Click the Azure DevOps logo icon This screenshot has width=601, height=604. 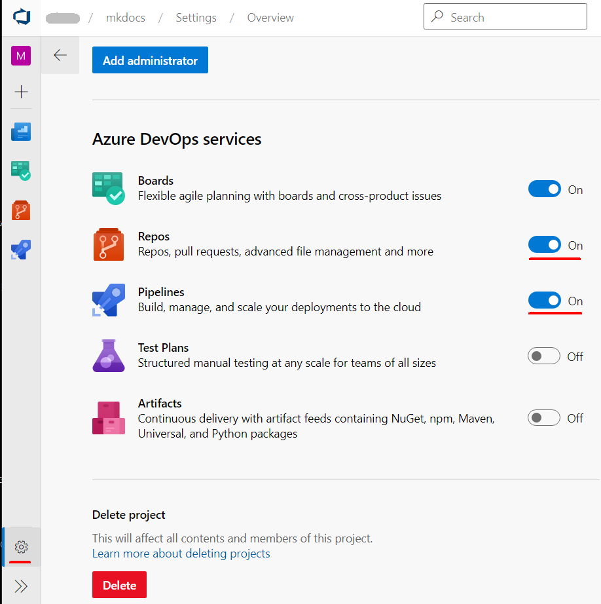[x=20, y=18]
